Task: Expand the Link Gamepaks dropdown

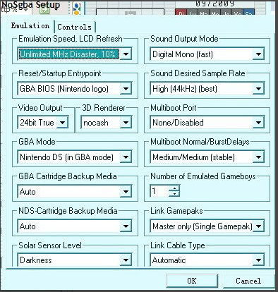Action: [258, 226]
